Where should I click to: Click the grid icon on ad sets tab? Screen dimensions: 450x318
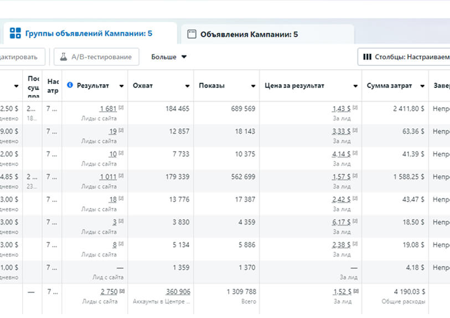(15, 33)
